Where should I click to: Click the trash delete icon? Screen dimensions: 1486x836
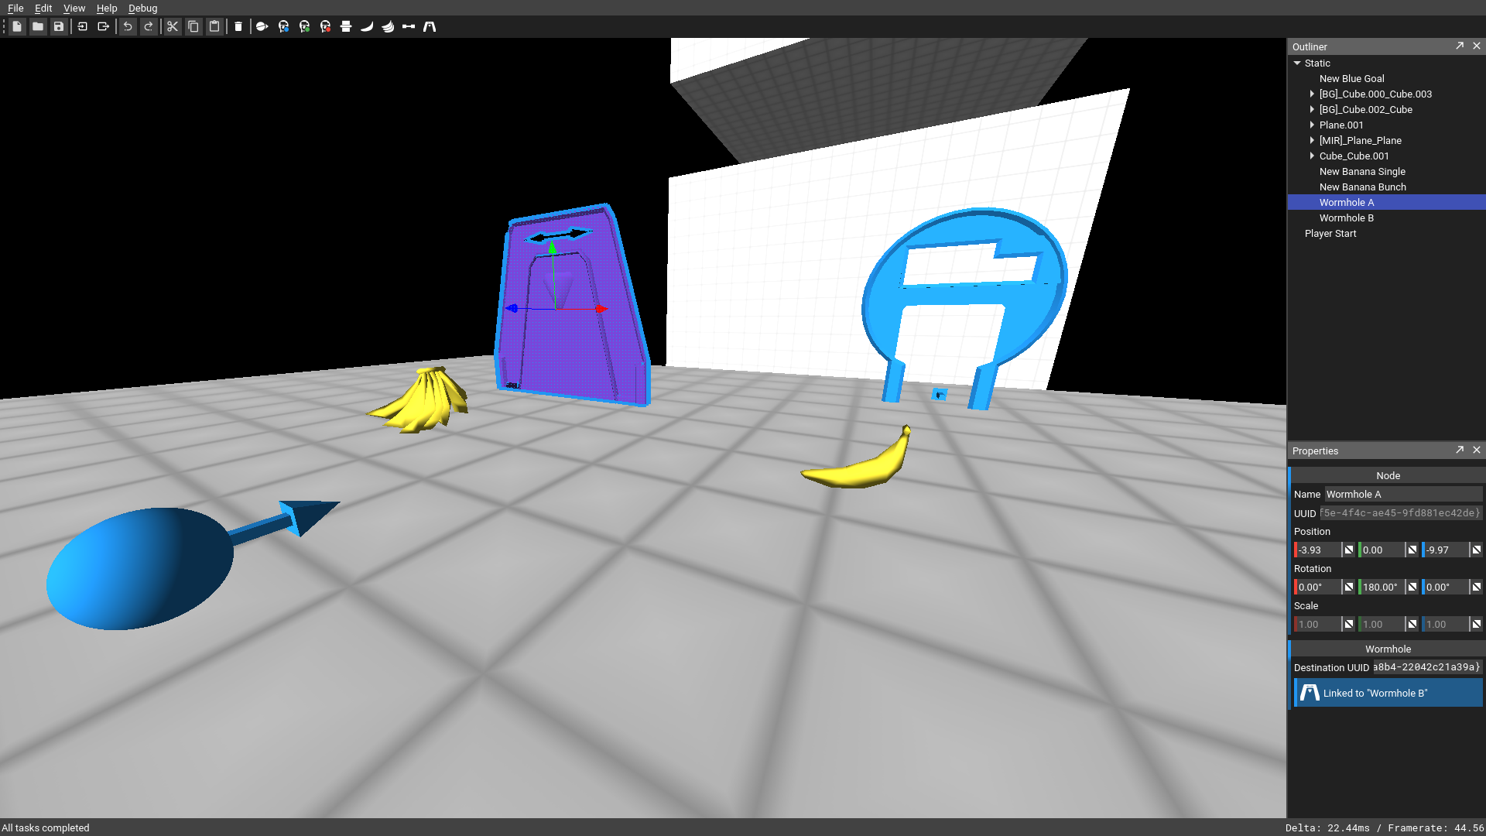click(x=238, y=26)
